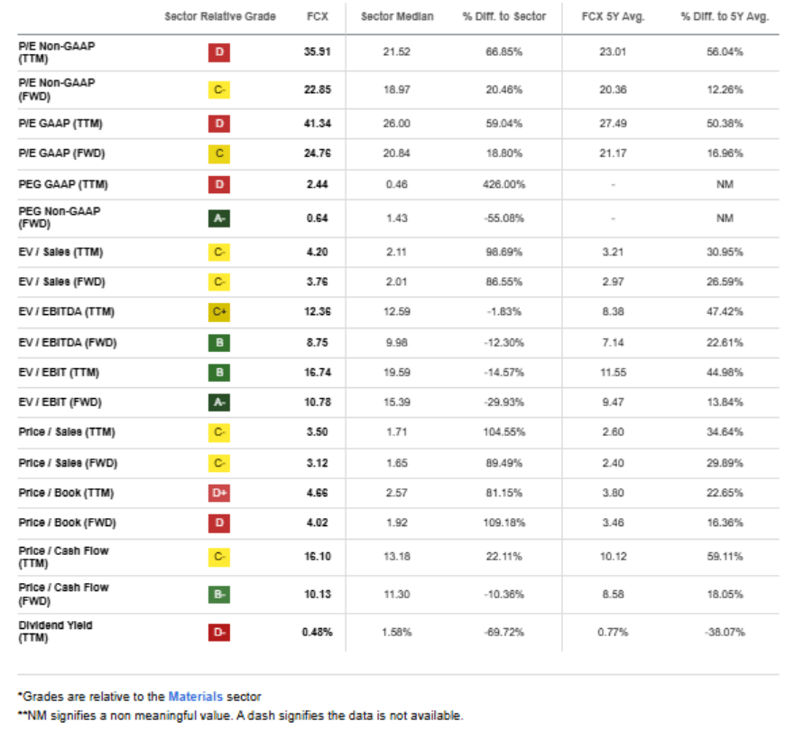This screenshot has height=740, width=785.
Task: Click the % Diff. to Sector column header
Action: point(503,17)
